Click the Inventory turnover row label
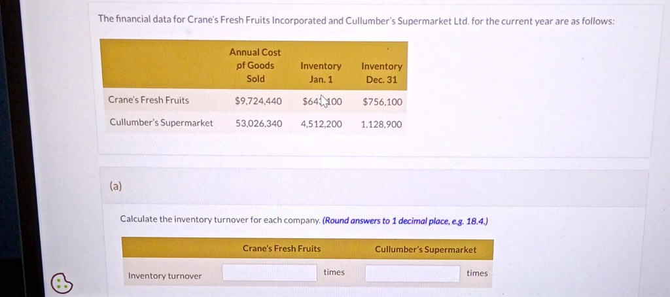 pyautogui.click(x=165, y=276)
